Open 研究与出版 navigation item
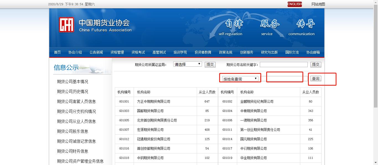 (270, 52)
